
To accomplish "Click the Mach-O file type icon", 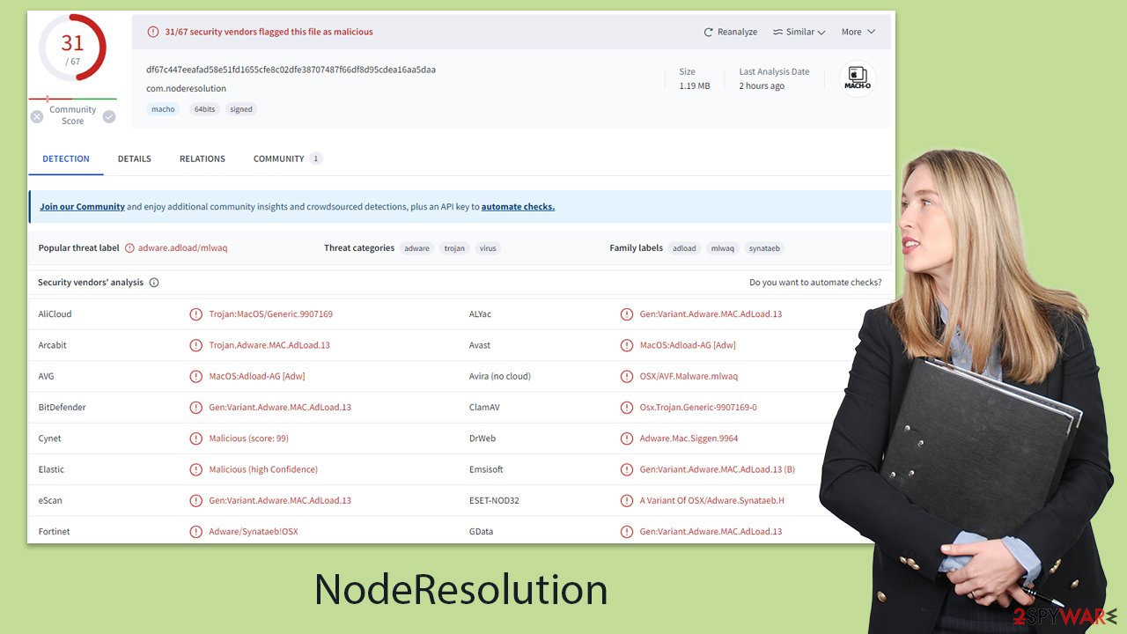I will [857, 77].
